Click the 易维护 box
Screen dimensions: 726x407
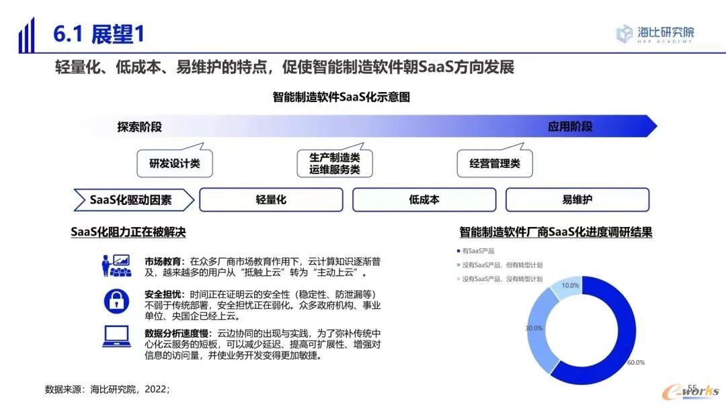[x=577, y=199]
